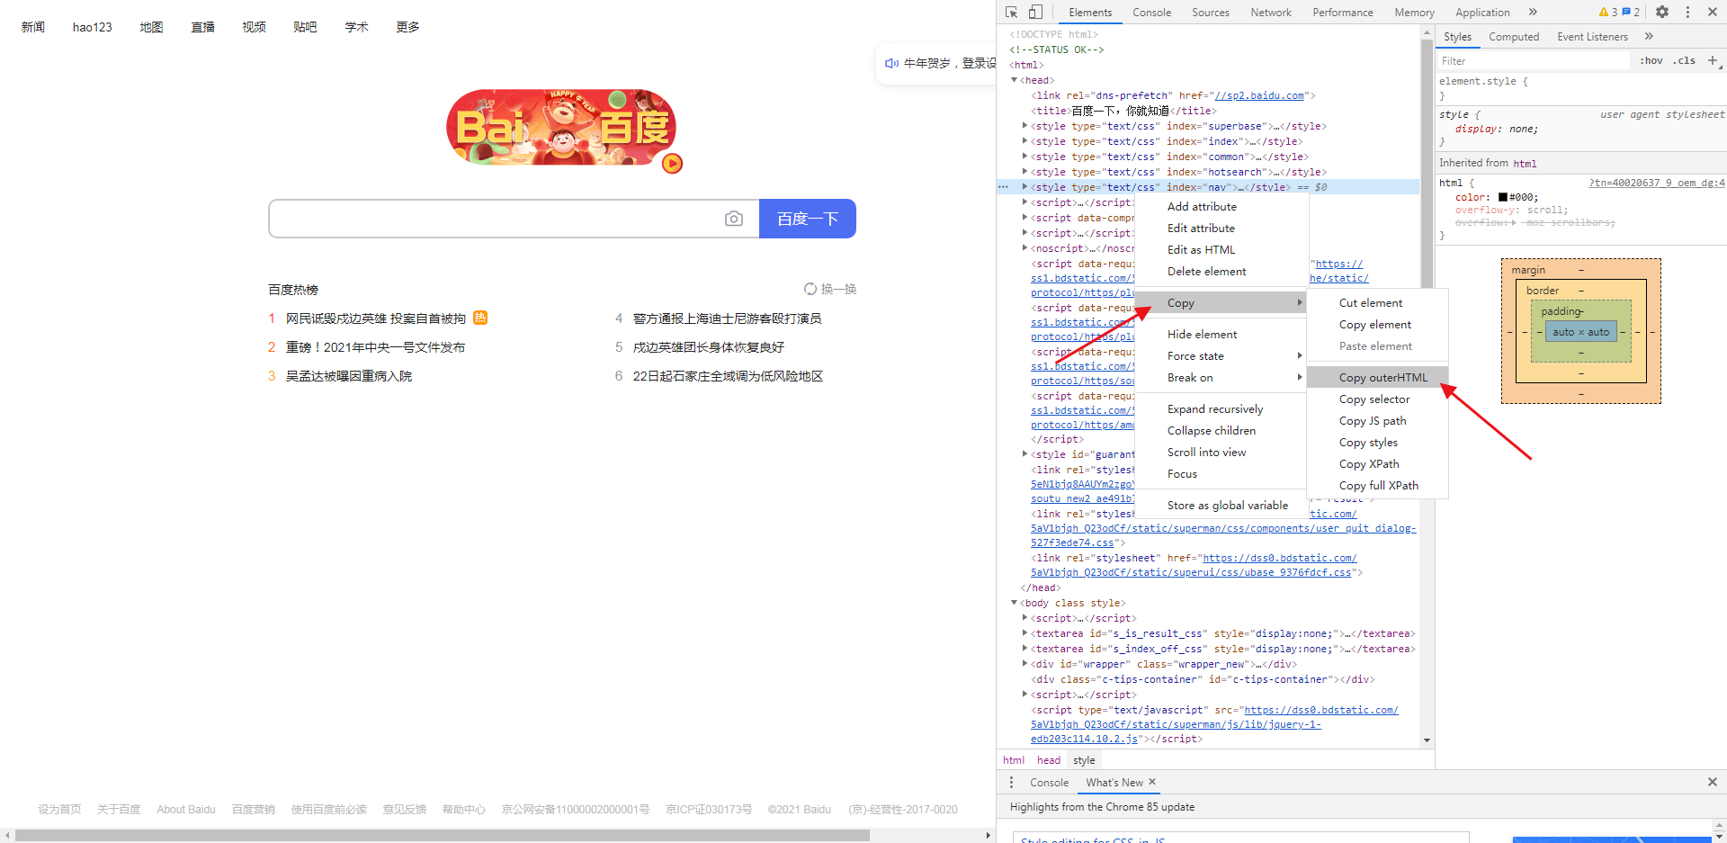
Task: Click the ellipsis beside selected style node
Action: [x=1004, y=187]
